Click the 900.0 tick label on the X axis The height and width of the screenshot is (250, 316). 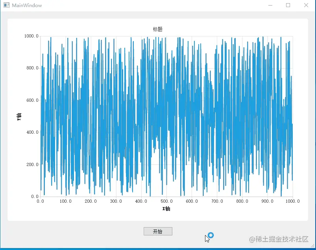click(x=267, y=201)
